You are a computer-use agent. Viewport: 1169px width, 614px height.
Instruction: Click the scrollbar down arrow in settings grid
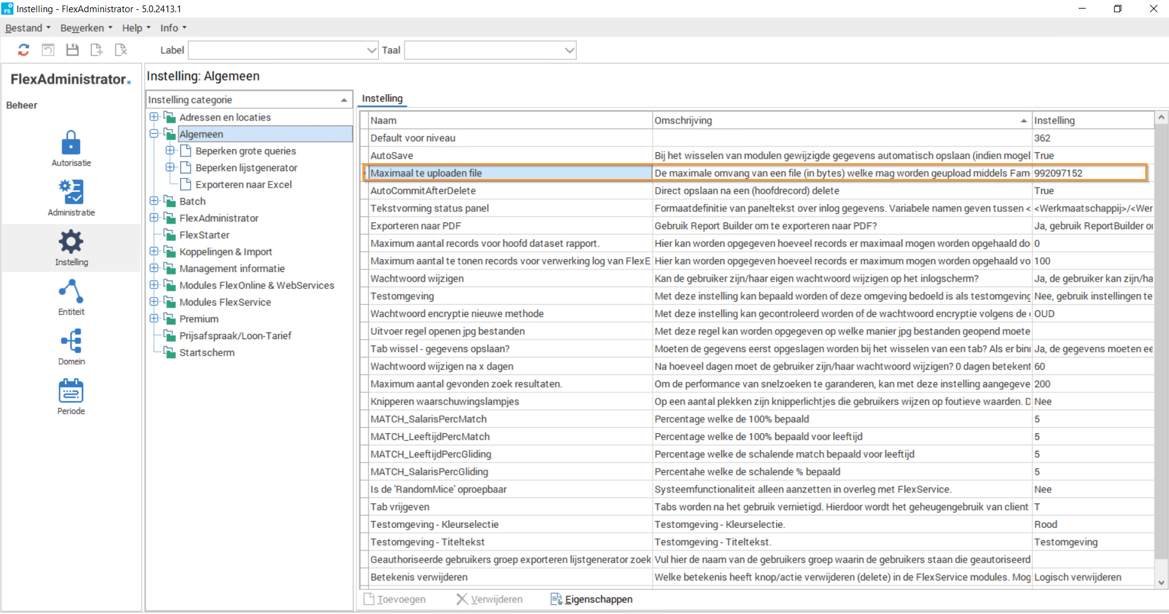tap(1161, 582)
